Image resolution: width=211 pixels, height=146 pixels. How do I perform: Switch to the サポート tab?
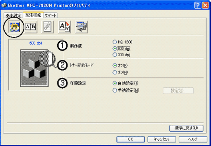[x=51, y=16]
